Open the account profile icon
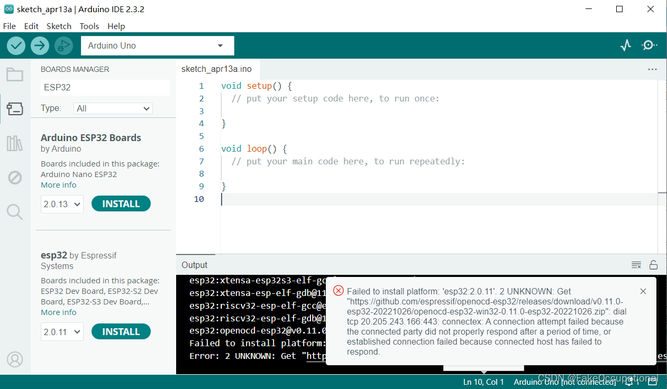Image resolution: width=667 pixels, height=389 pixels. [x=15, y=359]
